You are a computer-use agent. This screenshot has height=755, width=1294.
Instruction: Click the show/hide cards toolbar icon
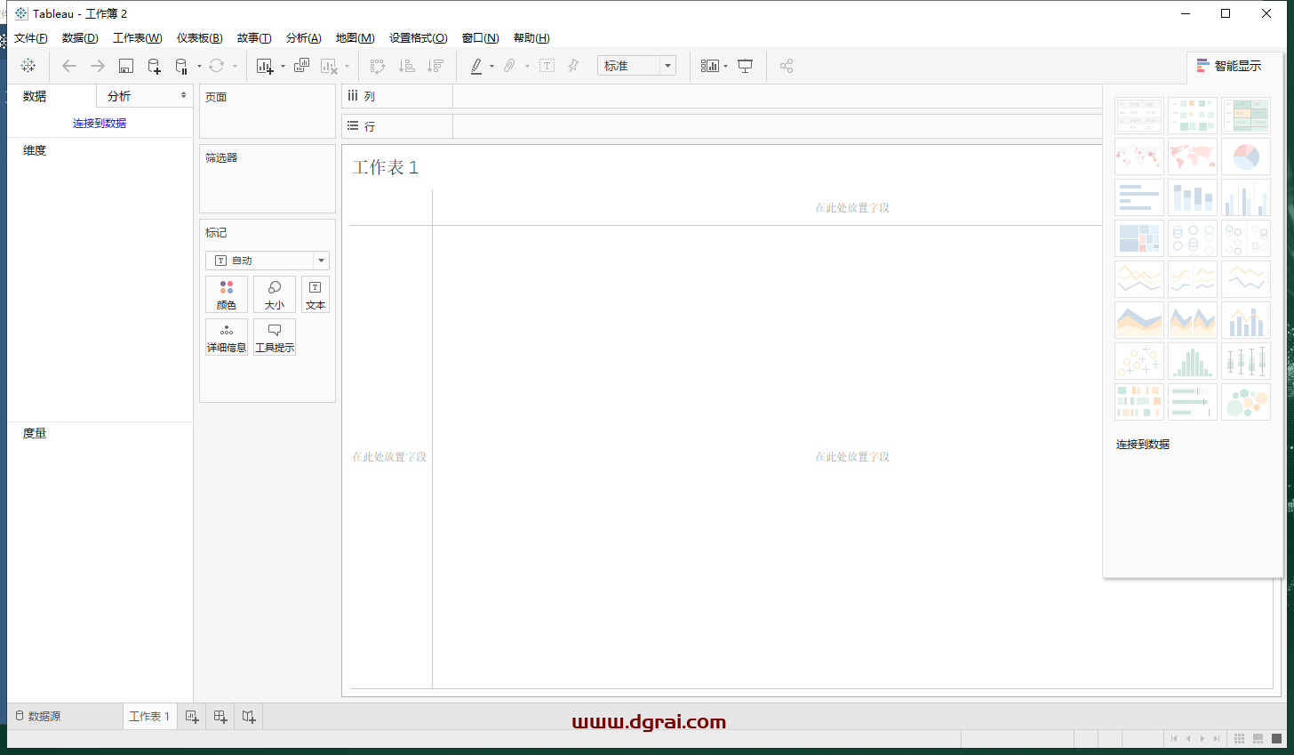pos(709,66)
